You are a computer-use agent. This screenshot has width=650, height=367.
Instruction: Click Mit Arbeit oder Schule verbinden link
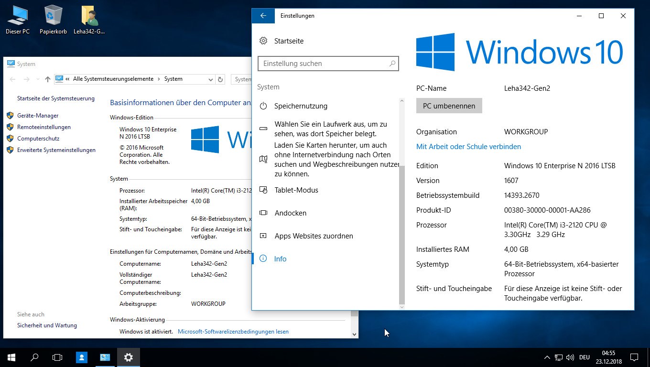[x=468, y=147]
